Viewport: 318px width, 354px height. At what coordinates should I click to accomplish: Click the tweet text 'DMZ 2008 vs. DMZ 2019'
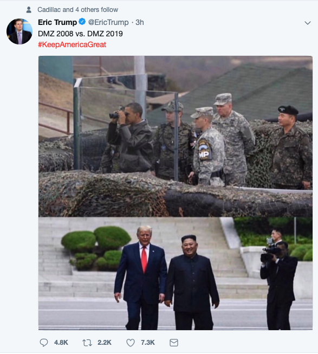(x=80, y=34)
